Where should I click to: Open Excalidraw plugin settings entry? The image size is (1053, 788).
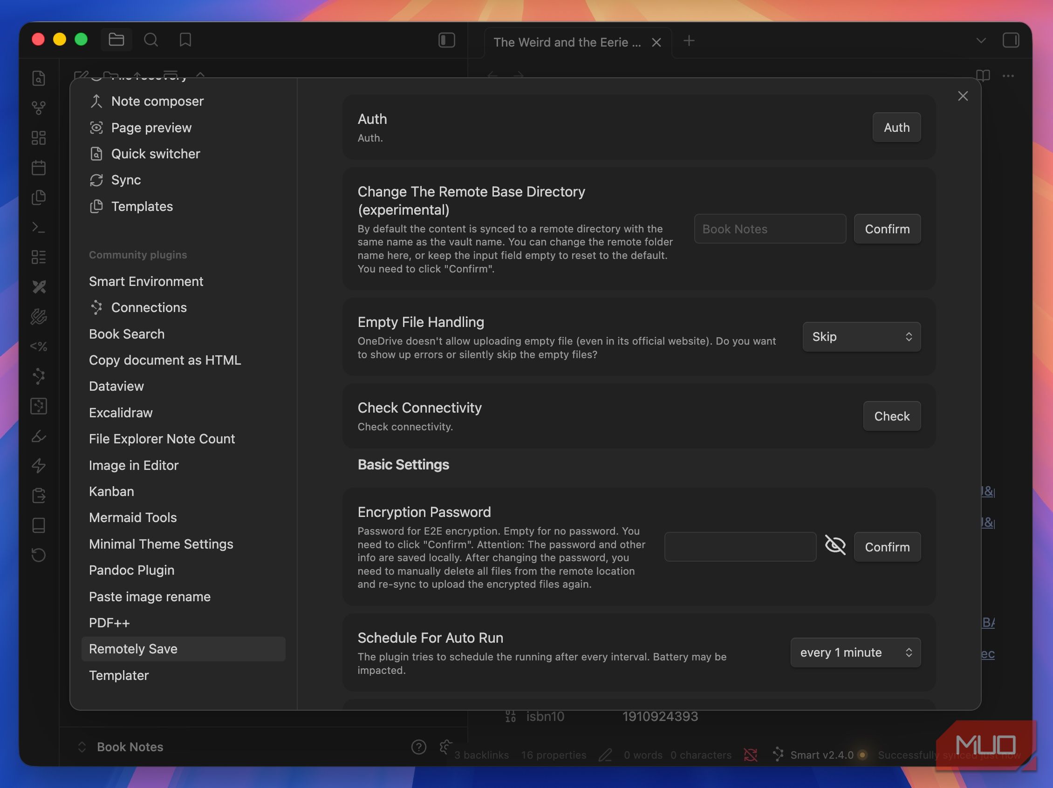click(x=183, y=413)
